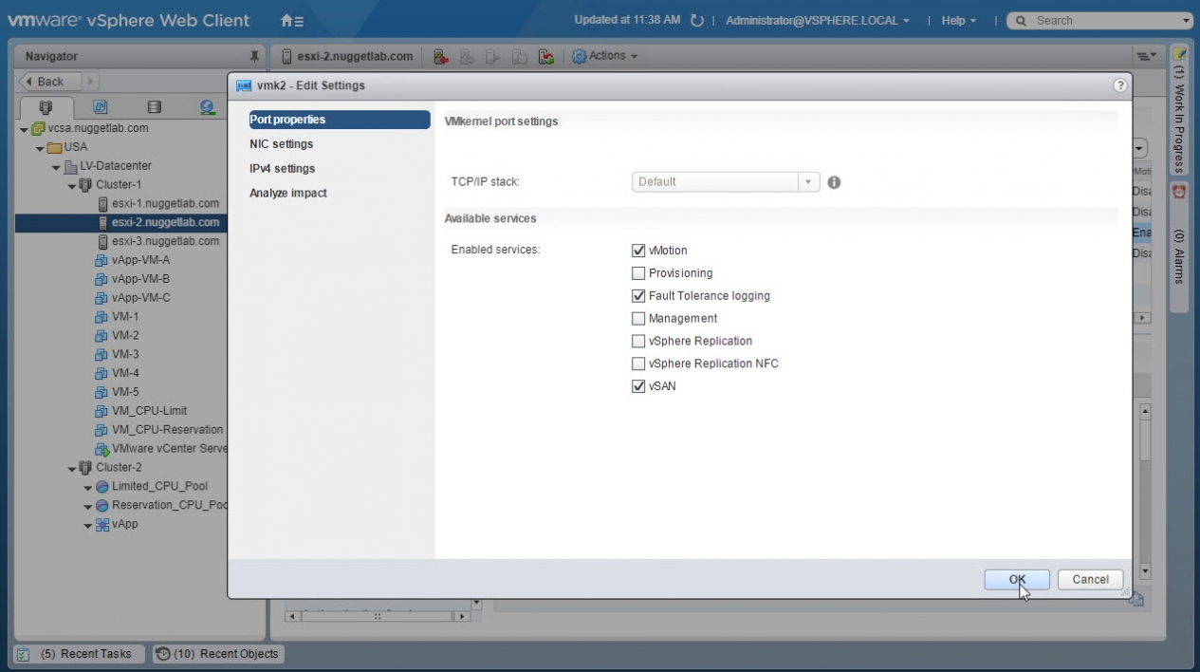Click the help question mark icon in dialog
The width and height of the screenshot is (1200, 672).
1120,85
